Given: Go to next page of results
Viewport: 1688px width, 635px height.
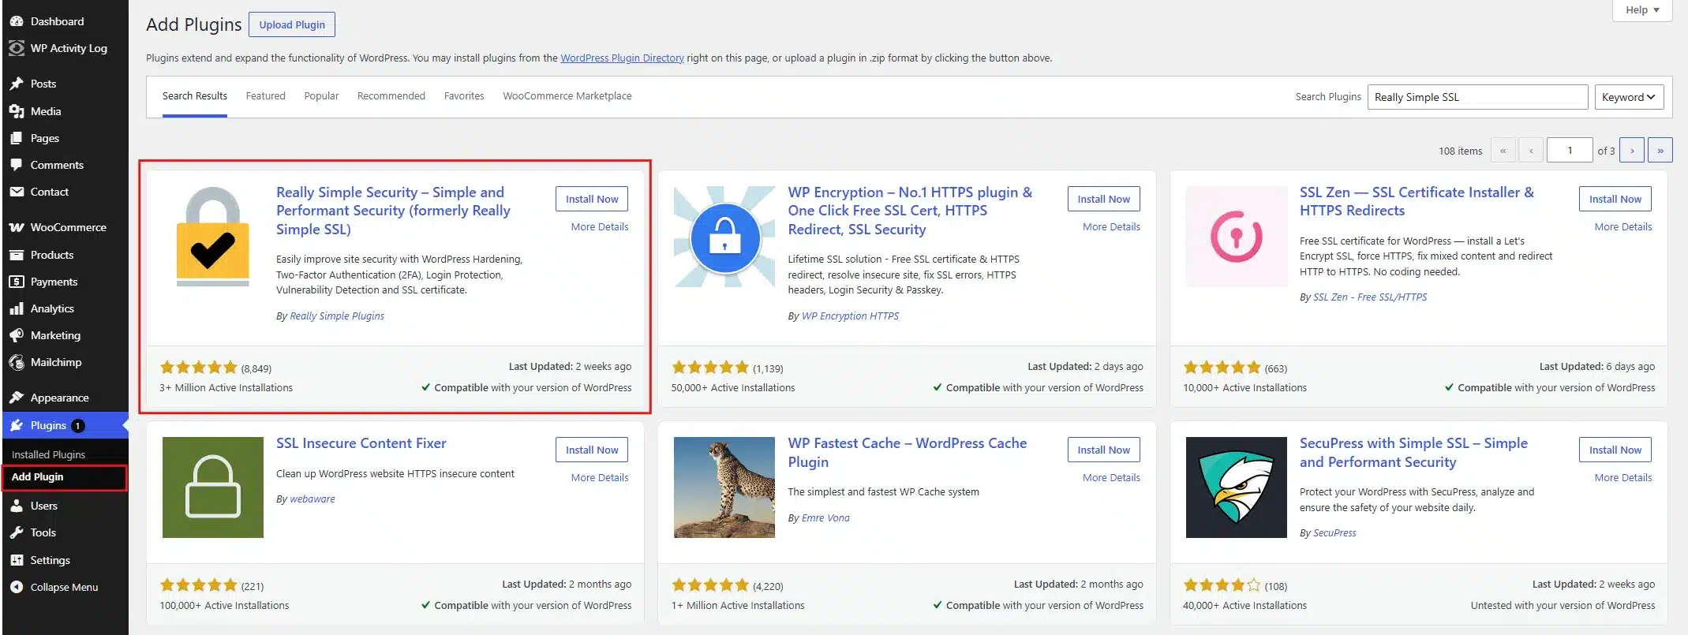Looking at the screenshot, I should click(1632, 150).
